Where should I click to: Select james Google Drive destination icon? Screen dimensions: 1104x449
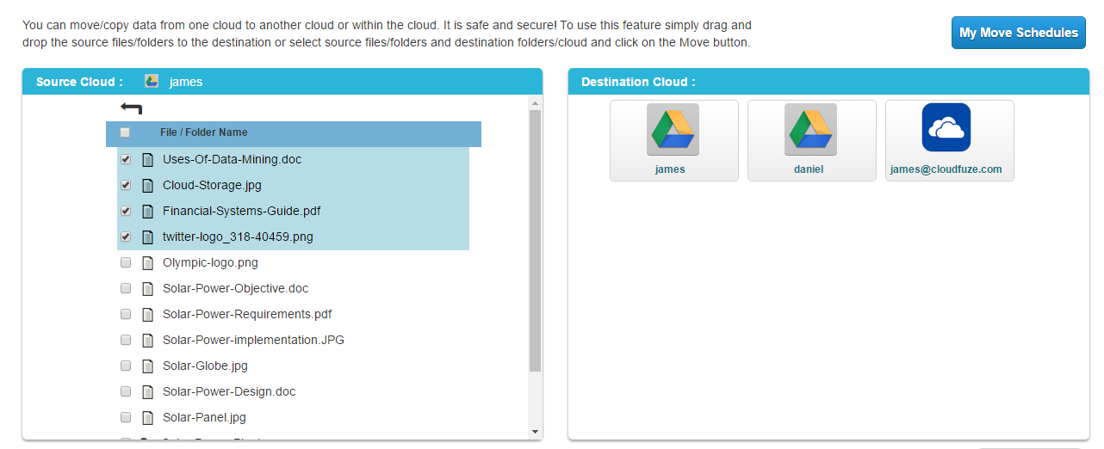673,130
